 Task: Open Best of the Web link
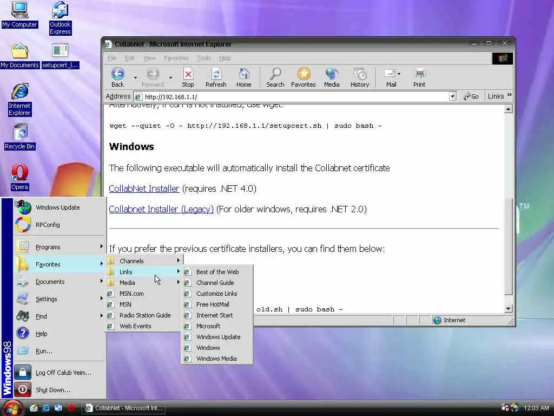(217, 272)
